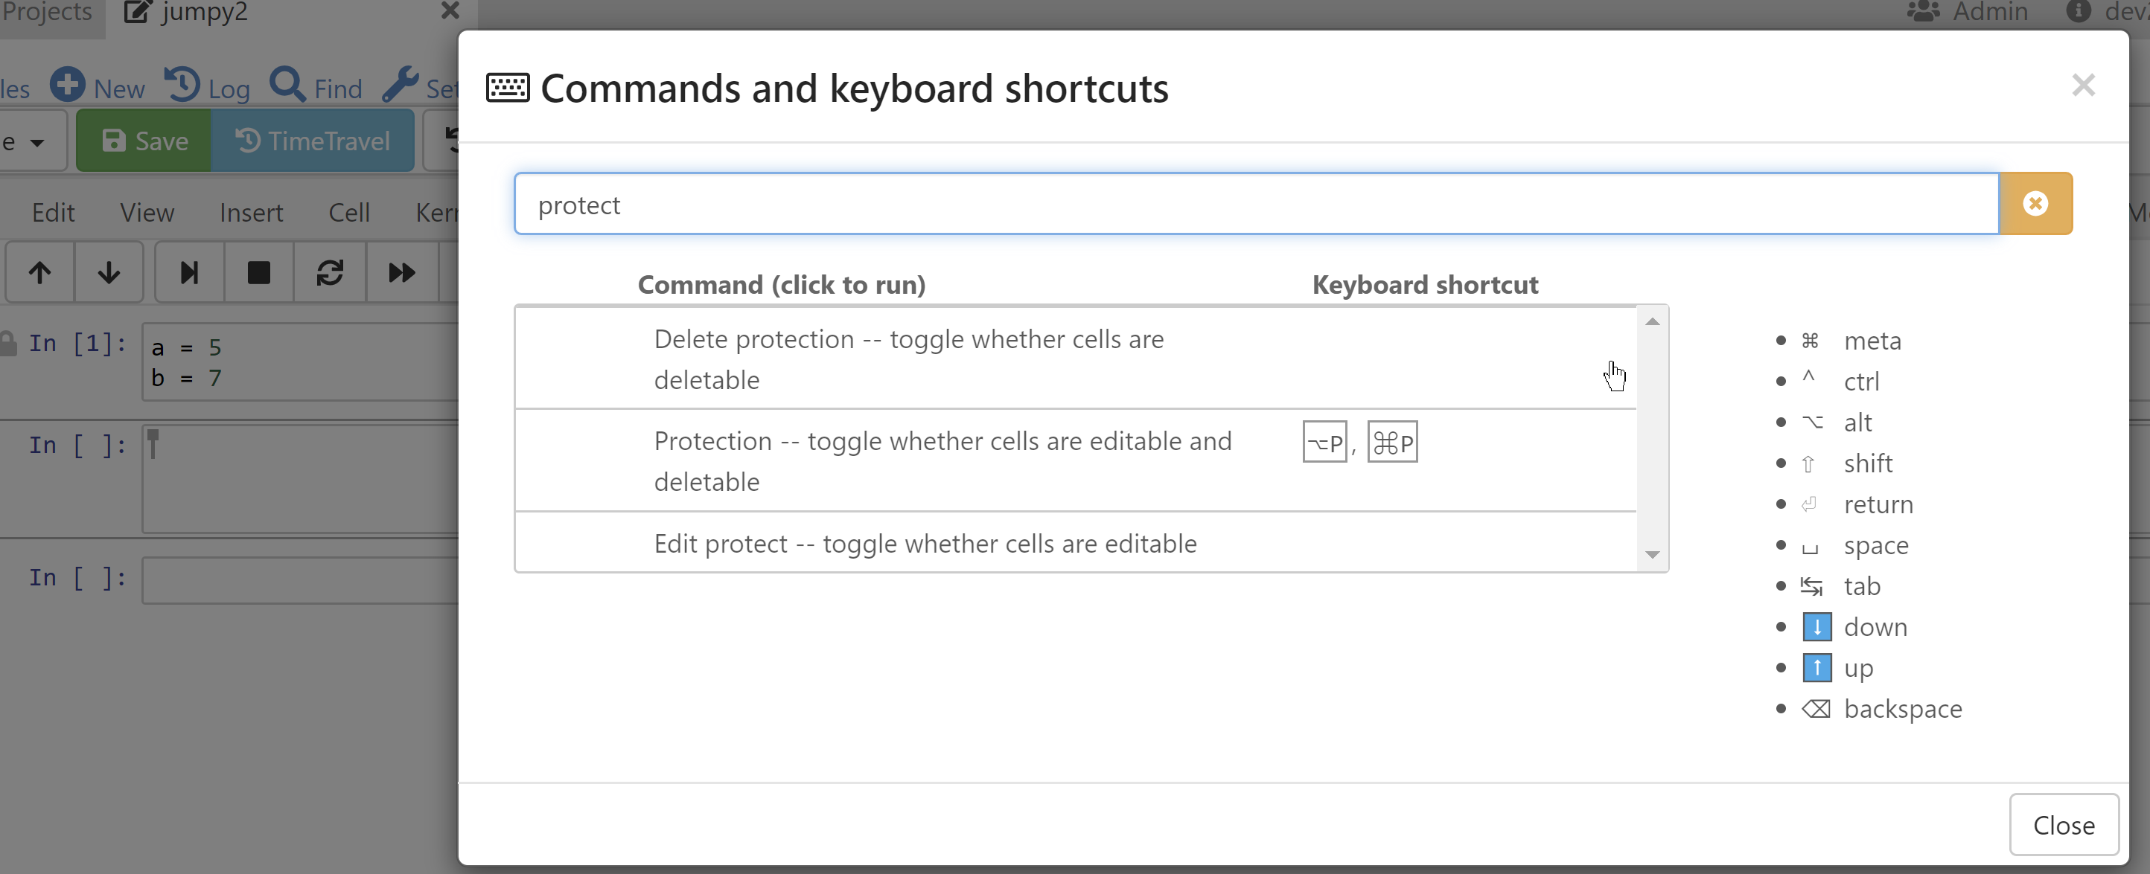This screenshot has width=2150, height=874.
Task: Toggle Protection for editable and deletable cells
Action: (x=943, y=460)
